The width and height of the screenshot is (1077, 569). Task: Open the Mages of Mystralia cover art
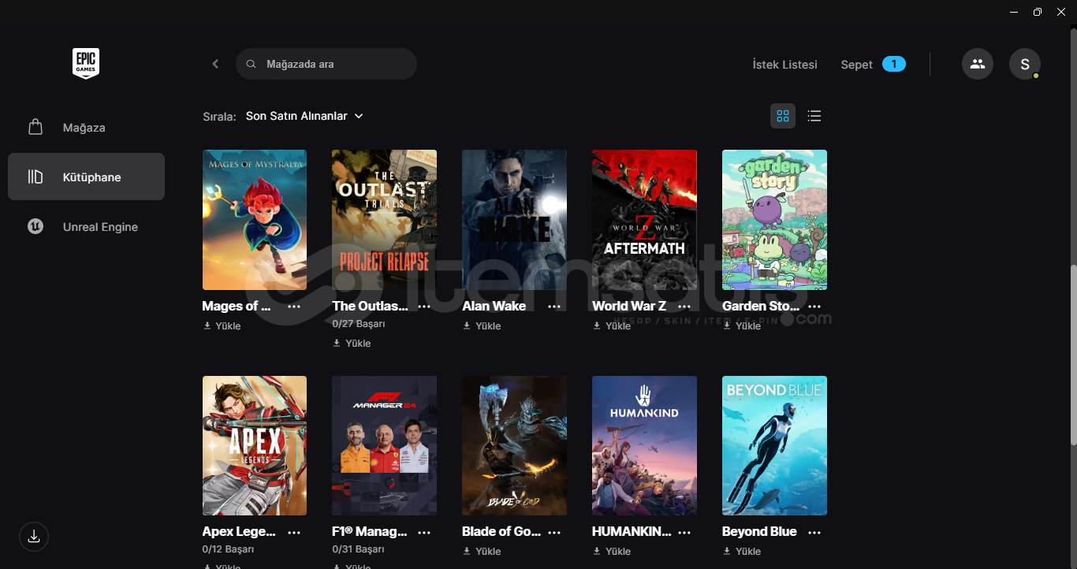pos(255,220)
